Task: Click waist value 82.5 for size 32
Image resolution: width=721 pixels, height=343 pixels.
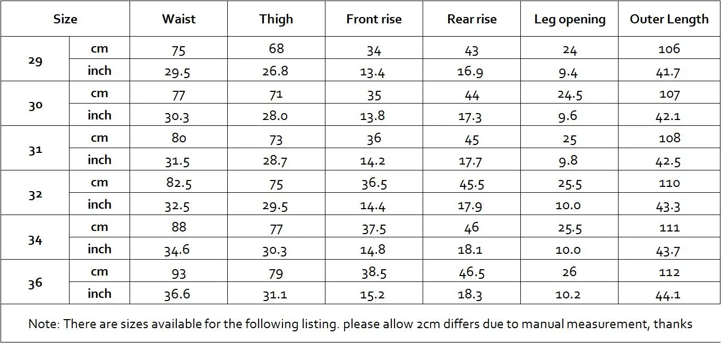Action: pyautogui.click(x=178, y=183)
